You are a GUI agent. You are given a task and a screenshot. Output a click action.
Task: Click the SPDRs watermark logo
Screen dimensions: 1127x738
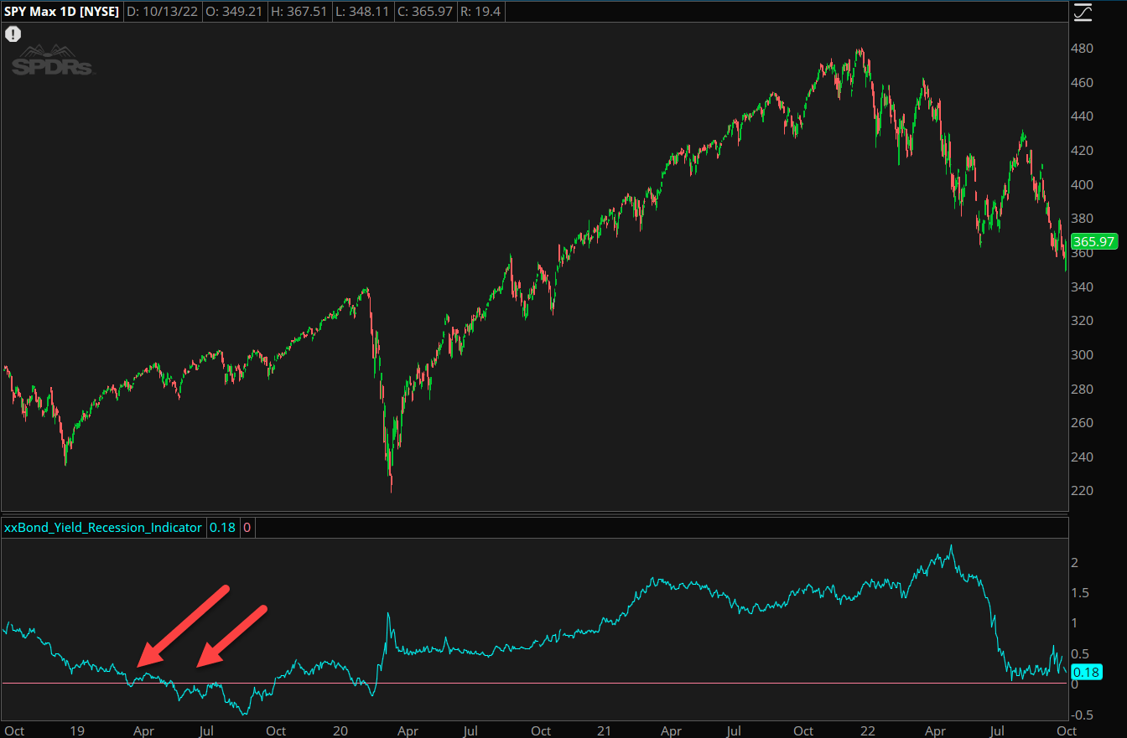52,60
